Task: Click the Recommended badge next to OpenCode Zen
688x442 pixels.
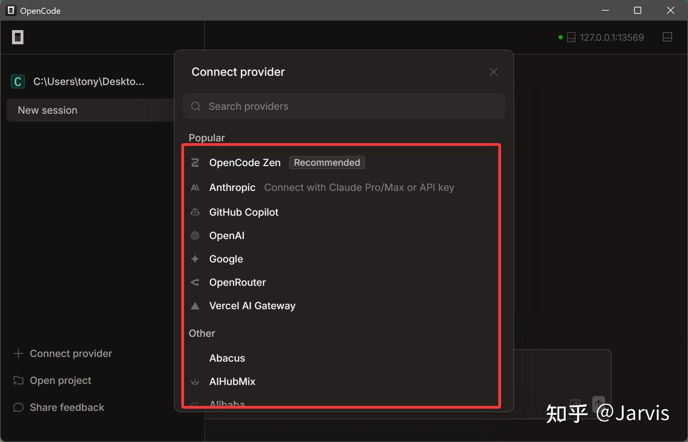Action: point(327,163)
